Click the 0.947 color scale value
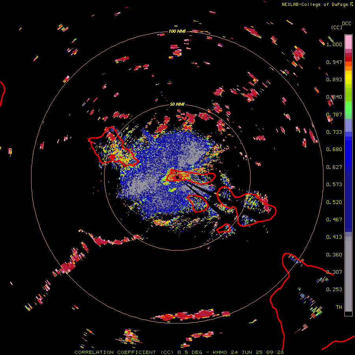The width and height of the screenshot is (355, 355). (x=334, y=62)
